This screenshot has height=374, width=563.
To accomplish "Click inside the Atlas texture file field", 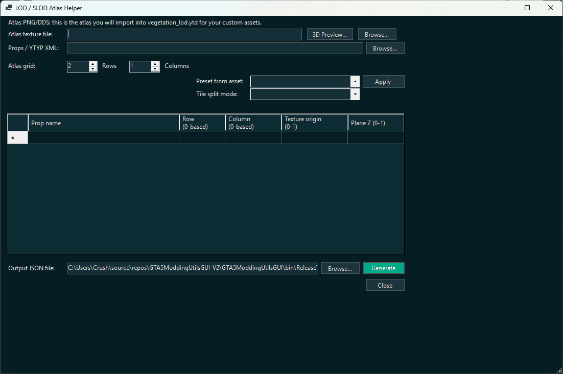I will click(184, 34).
